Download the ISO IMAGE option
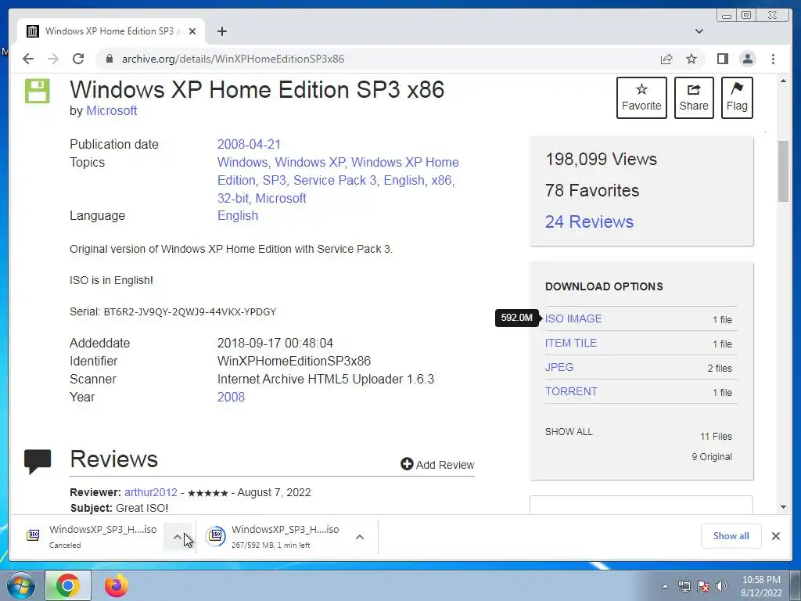 point(573,318)
